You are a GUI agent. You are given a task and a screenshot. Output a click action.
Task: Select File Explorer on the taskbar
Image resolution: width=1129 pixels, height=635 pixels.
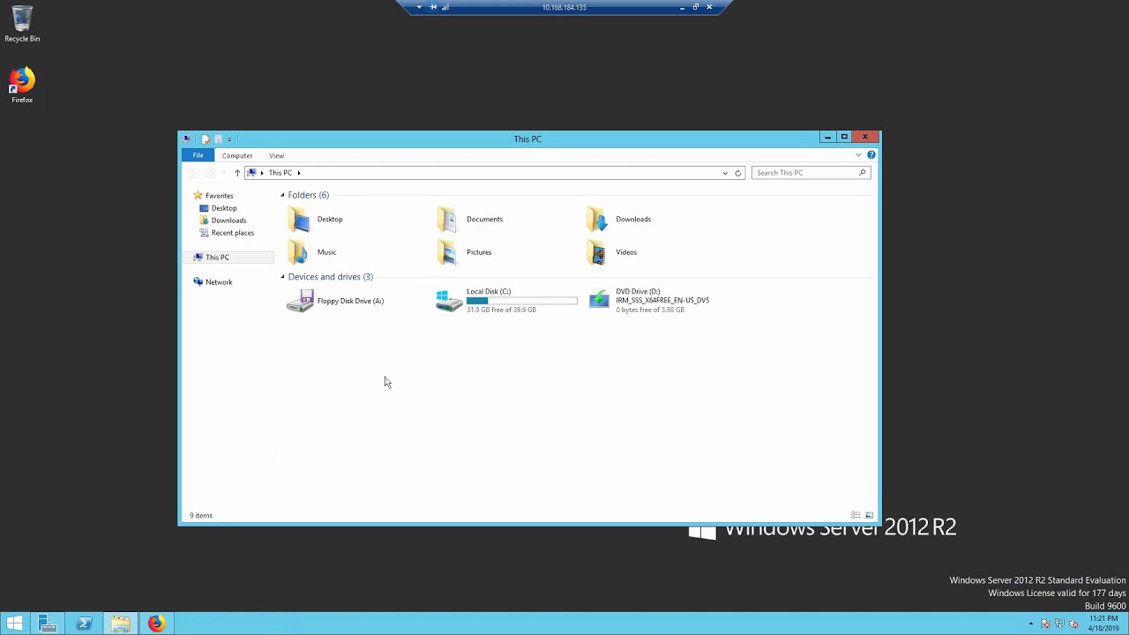[121, 624]
